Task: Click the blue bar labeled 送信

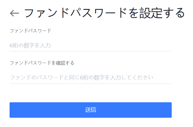Action: click(x=90, y=110)
